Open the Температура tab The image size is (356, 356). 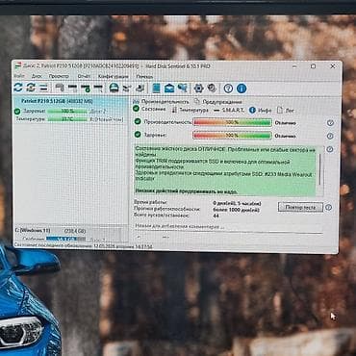point(190,110)
